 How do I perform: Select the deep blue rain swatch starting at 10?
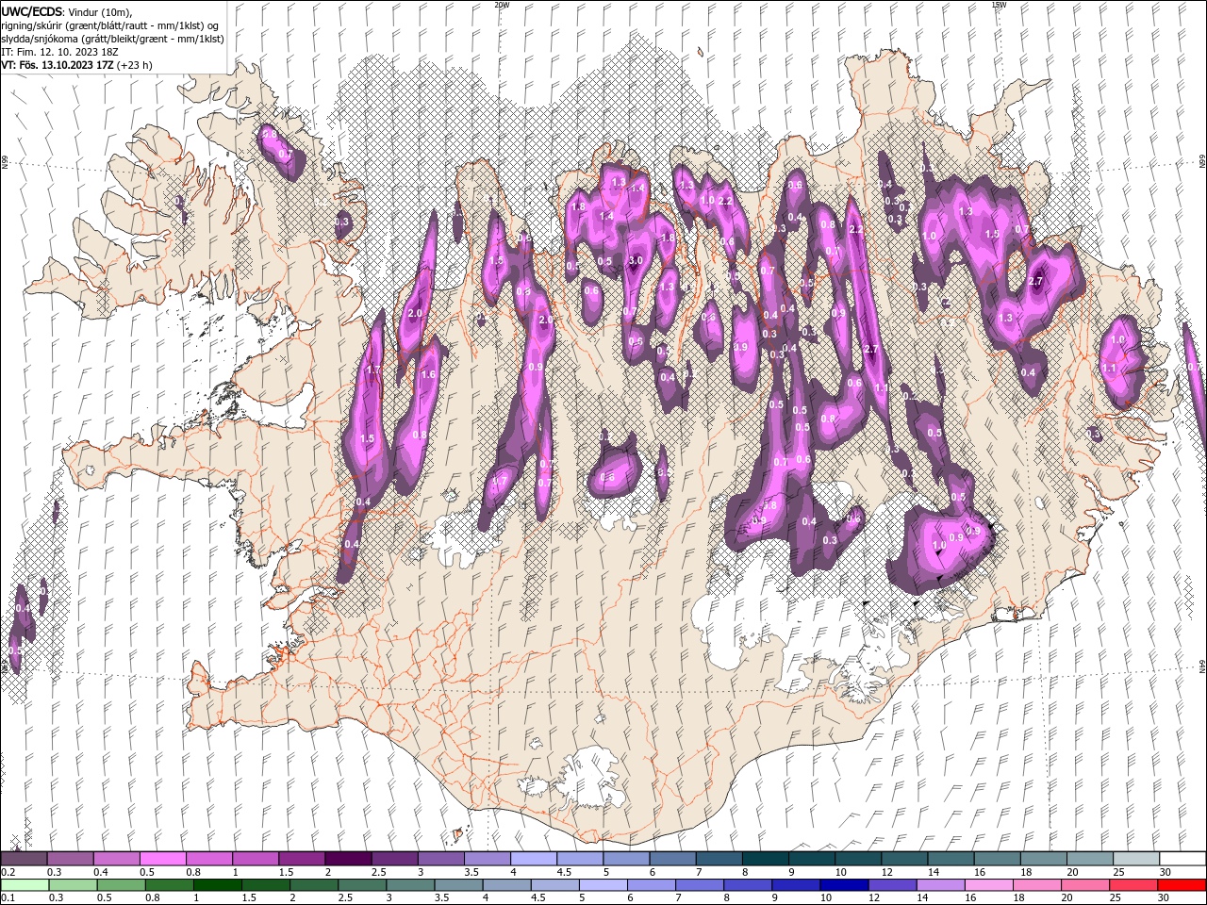[844, 884]
